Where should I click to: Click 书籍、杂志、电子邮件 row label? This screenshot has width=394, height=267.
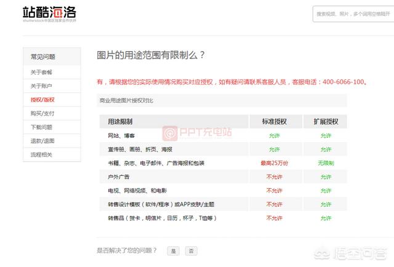(156, 163)
